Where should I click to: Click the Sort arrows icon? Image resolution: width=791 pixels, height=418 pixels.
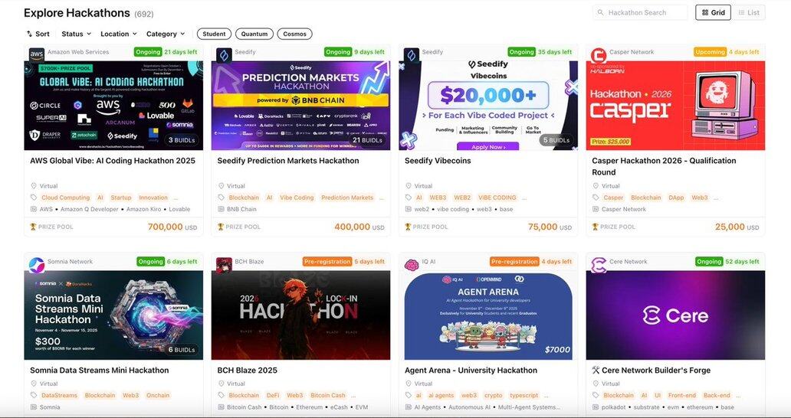click(29, 34)
